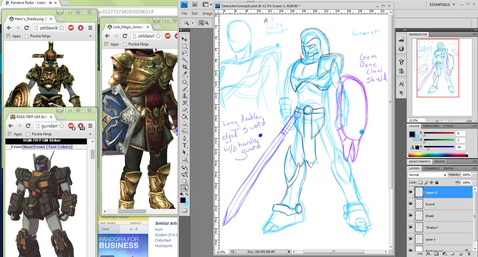Screen dimensions: 478x257
Task: Click the Zoom In option button
Action: (x=201, y=23)
